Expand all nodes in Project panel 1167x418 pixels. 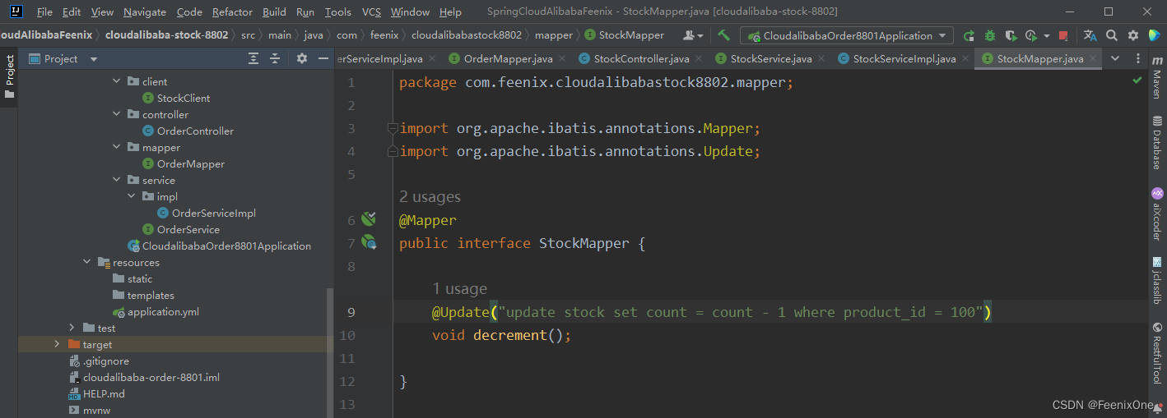tap(253, 58)
